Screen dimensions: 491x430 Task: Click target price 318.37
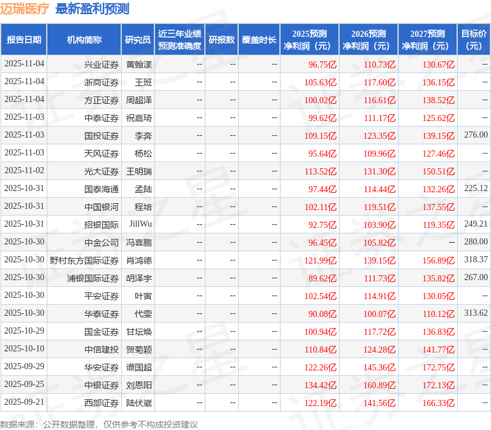tap(476, 260)
